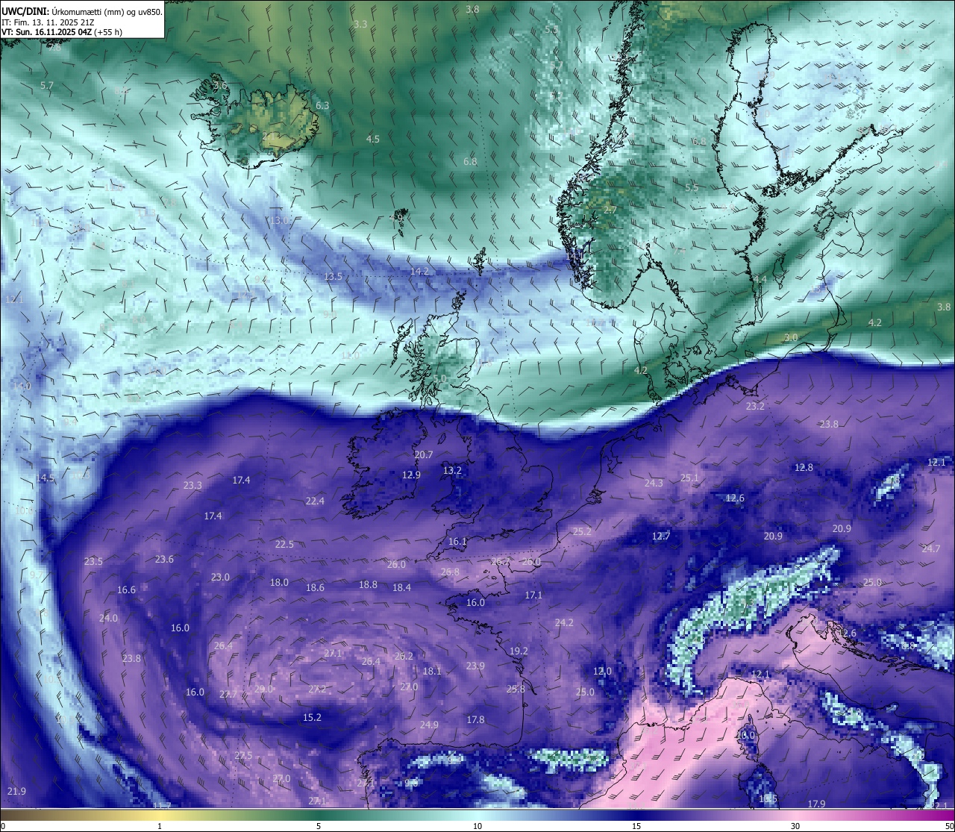Click the '10' tick on the color scale
The height and width of the screenshot is (832, 955).
pos(477,826)
